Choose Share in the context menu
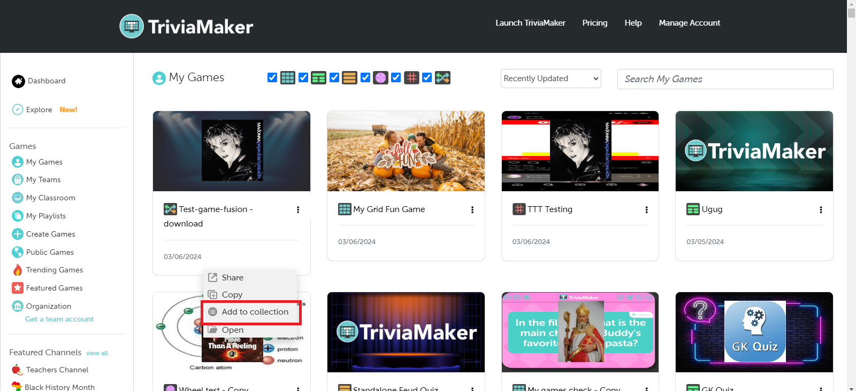 click(x=232, y=278)
